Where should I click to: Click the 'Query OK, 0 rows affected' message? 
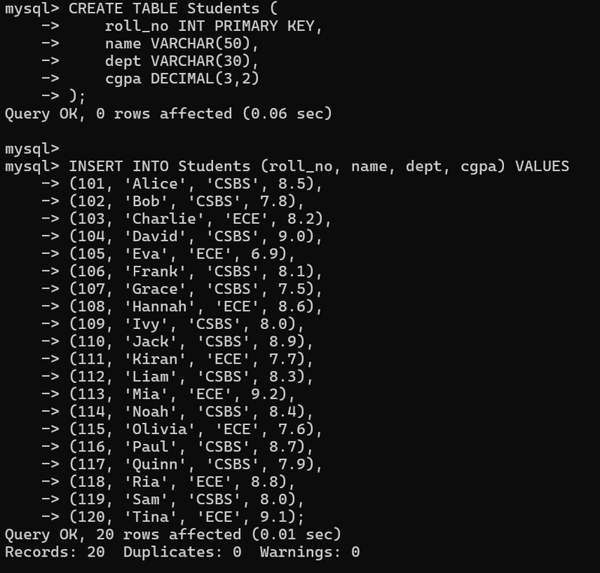tap(168, 113)
